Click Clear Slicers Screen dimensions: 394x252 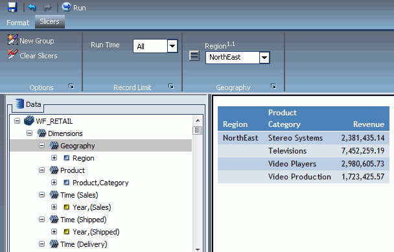(x=32, y=55)
